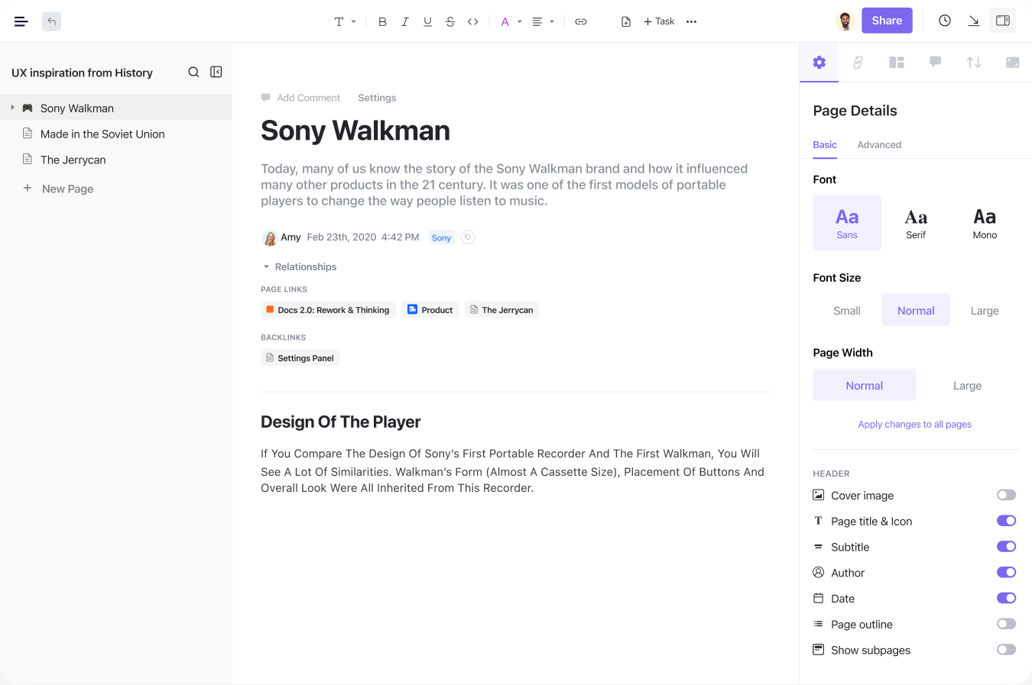Click the plus icon for New Page
This screenshot has width=1032, height=685.
[28, 188]
